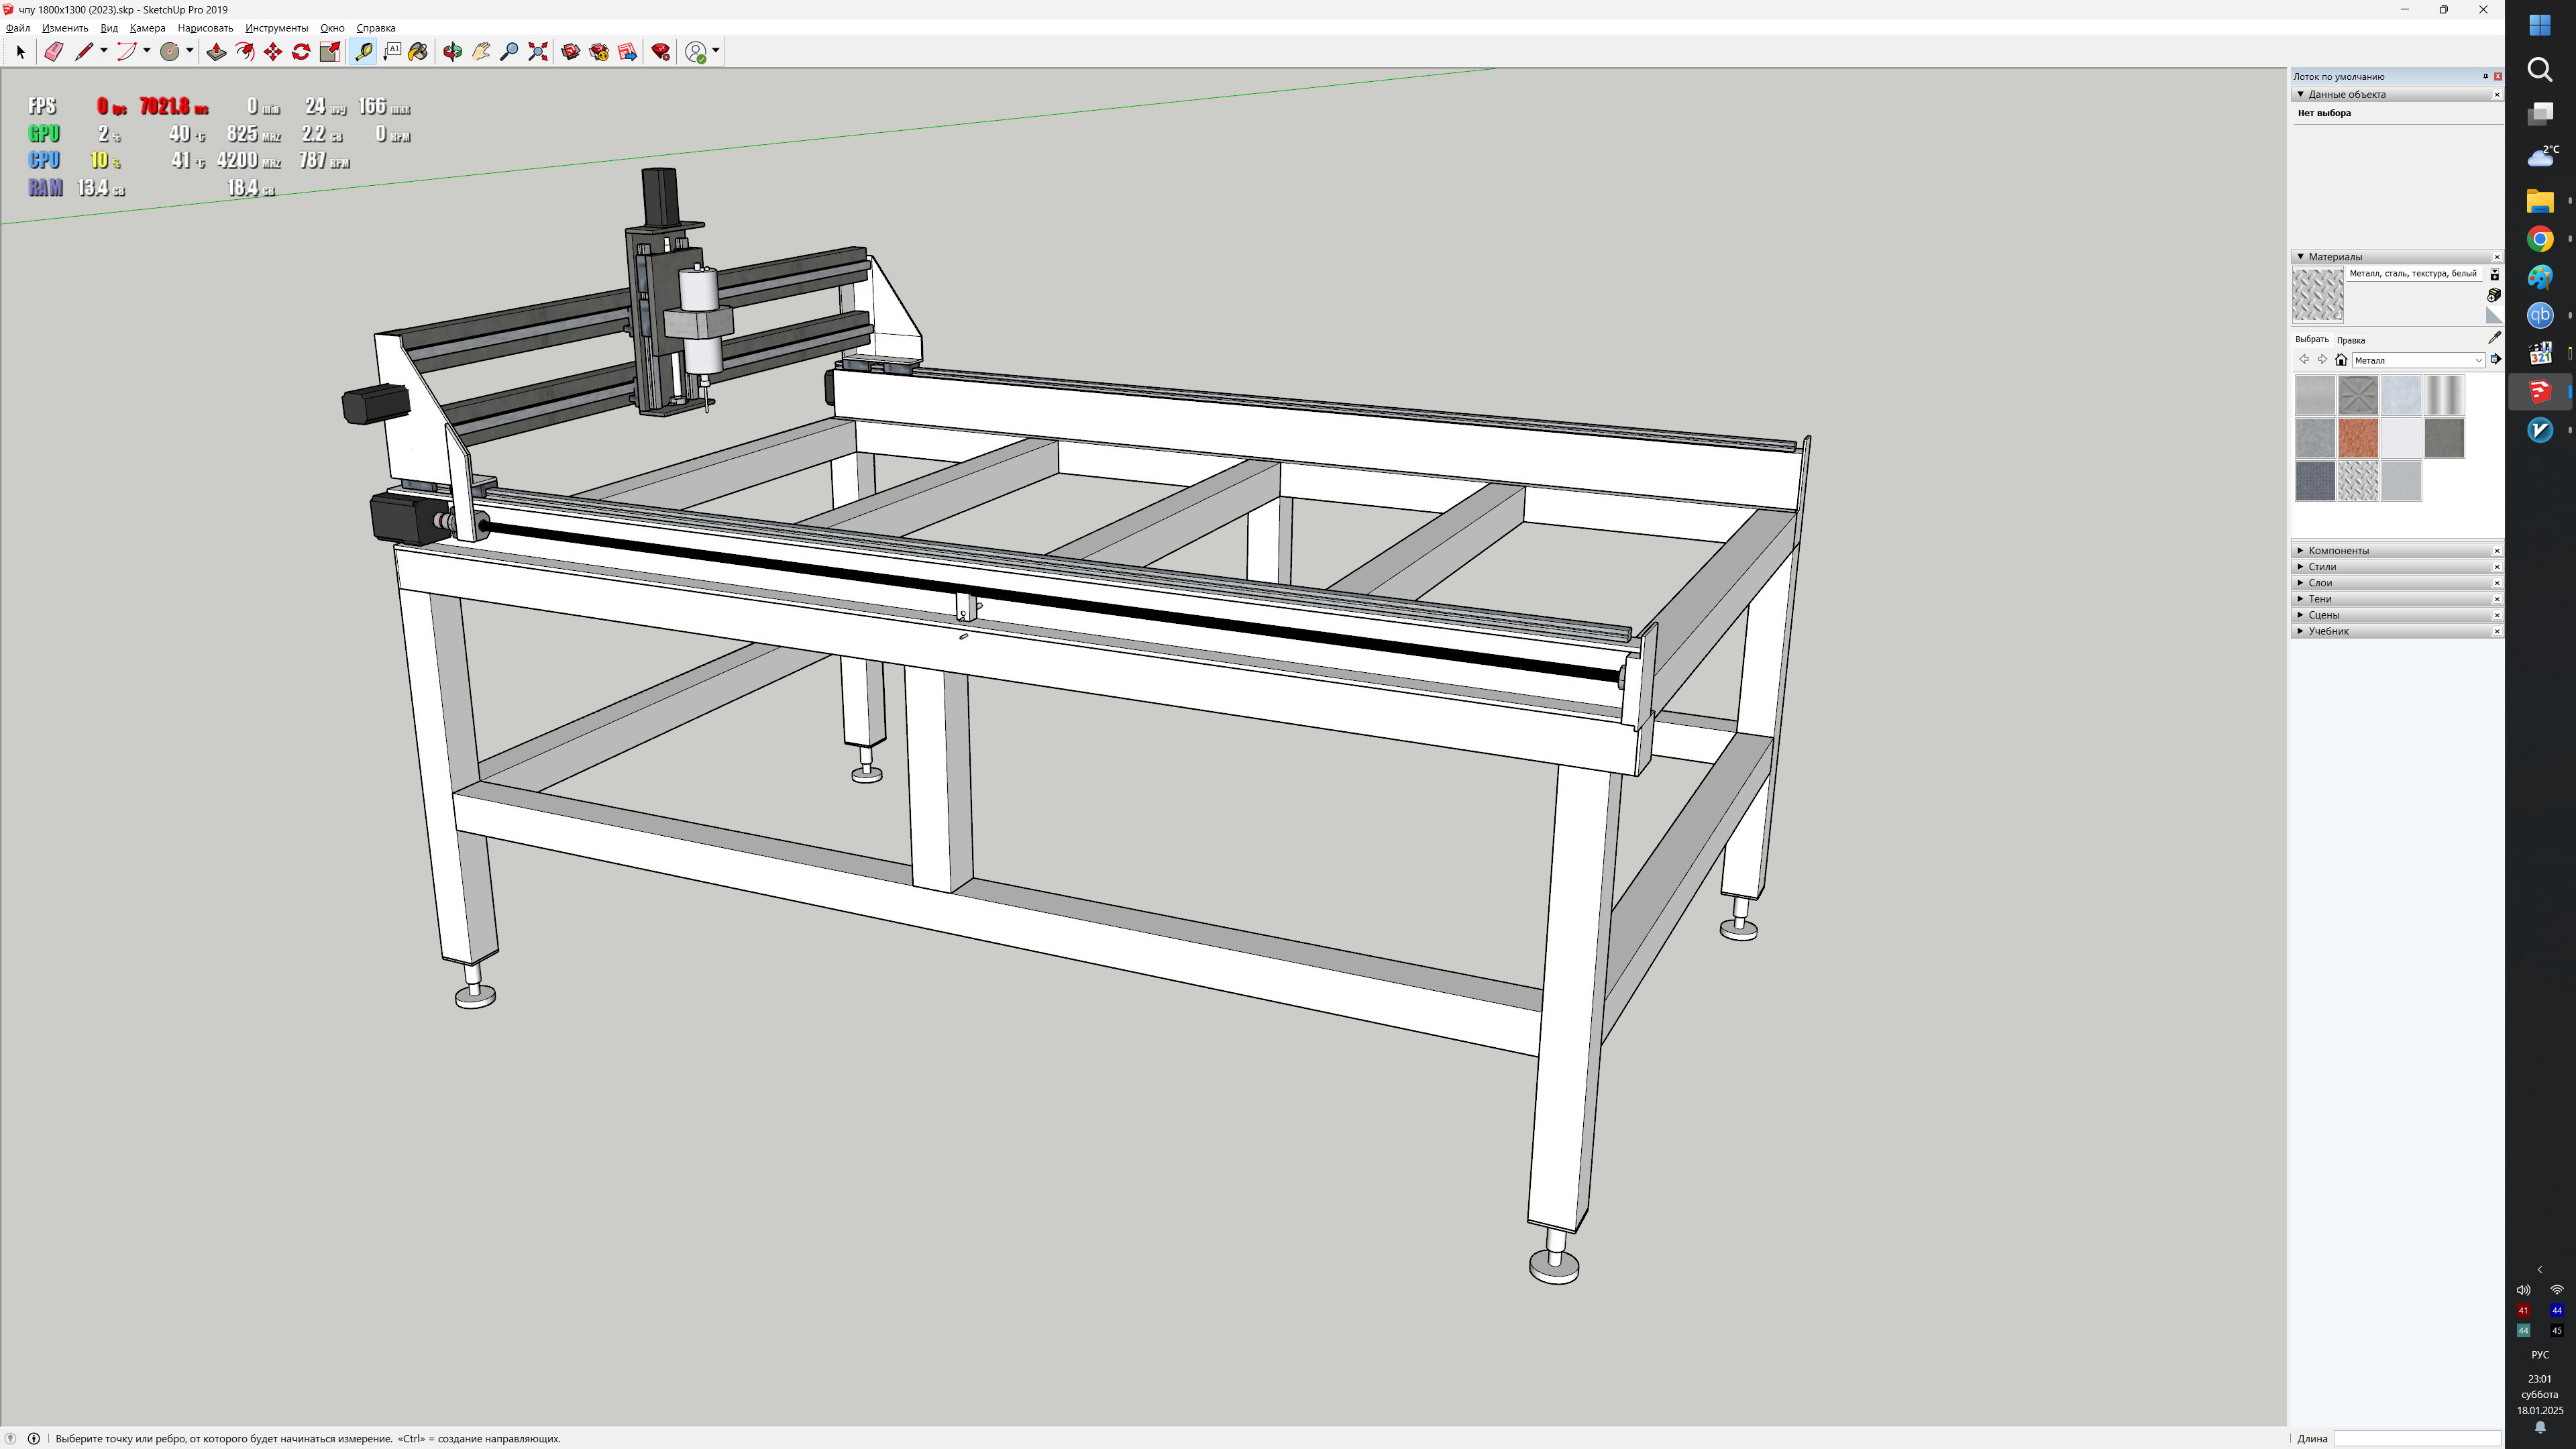Pick the Paint Bucket tool
This screenshot has width=2576, height=1449.
pos(418,52)
